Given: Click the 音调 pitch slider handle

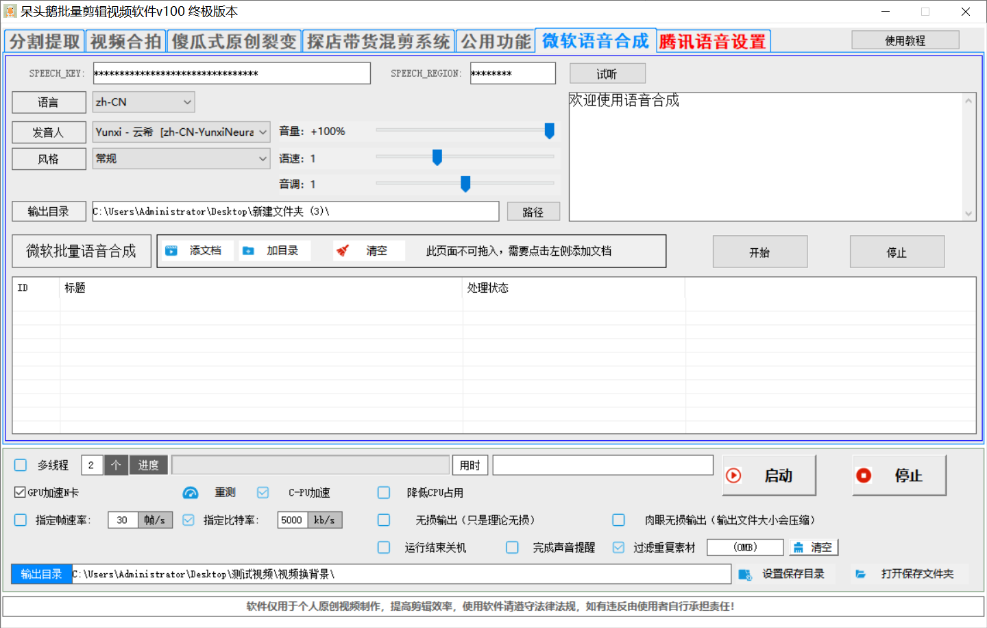Looking at the screenshot, I should tap(465, 184).
